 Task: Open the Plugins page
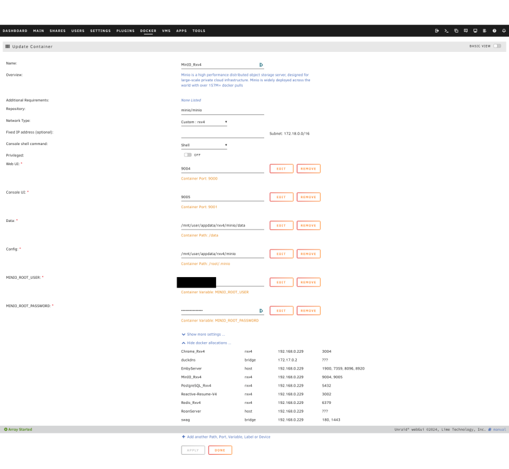pos(125,31)
